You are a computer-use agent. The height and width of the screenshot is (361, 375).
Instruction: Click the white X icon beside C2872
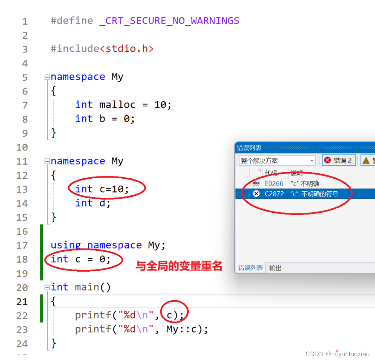click(x=256, y=194)
